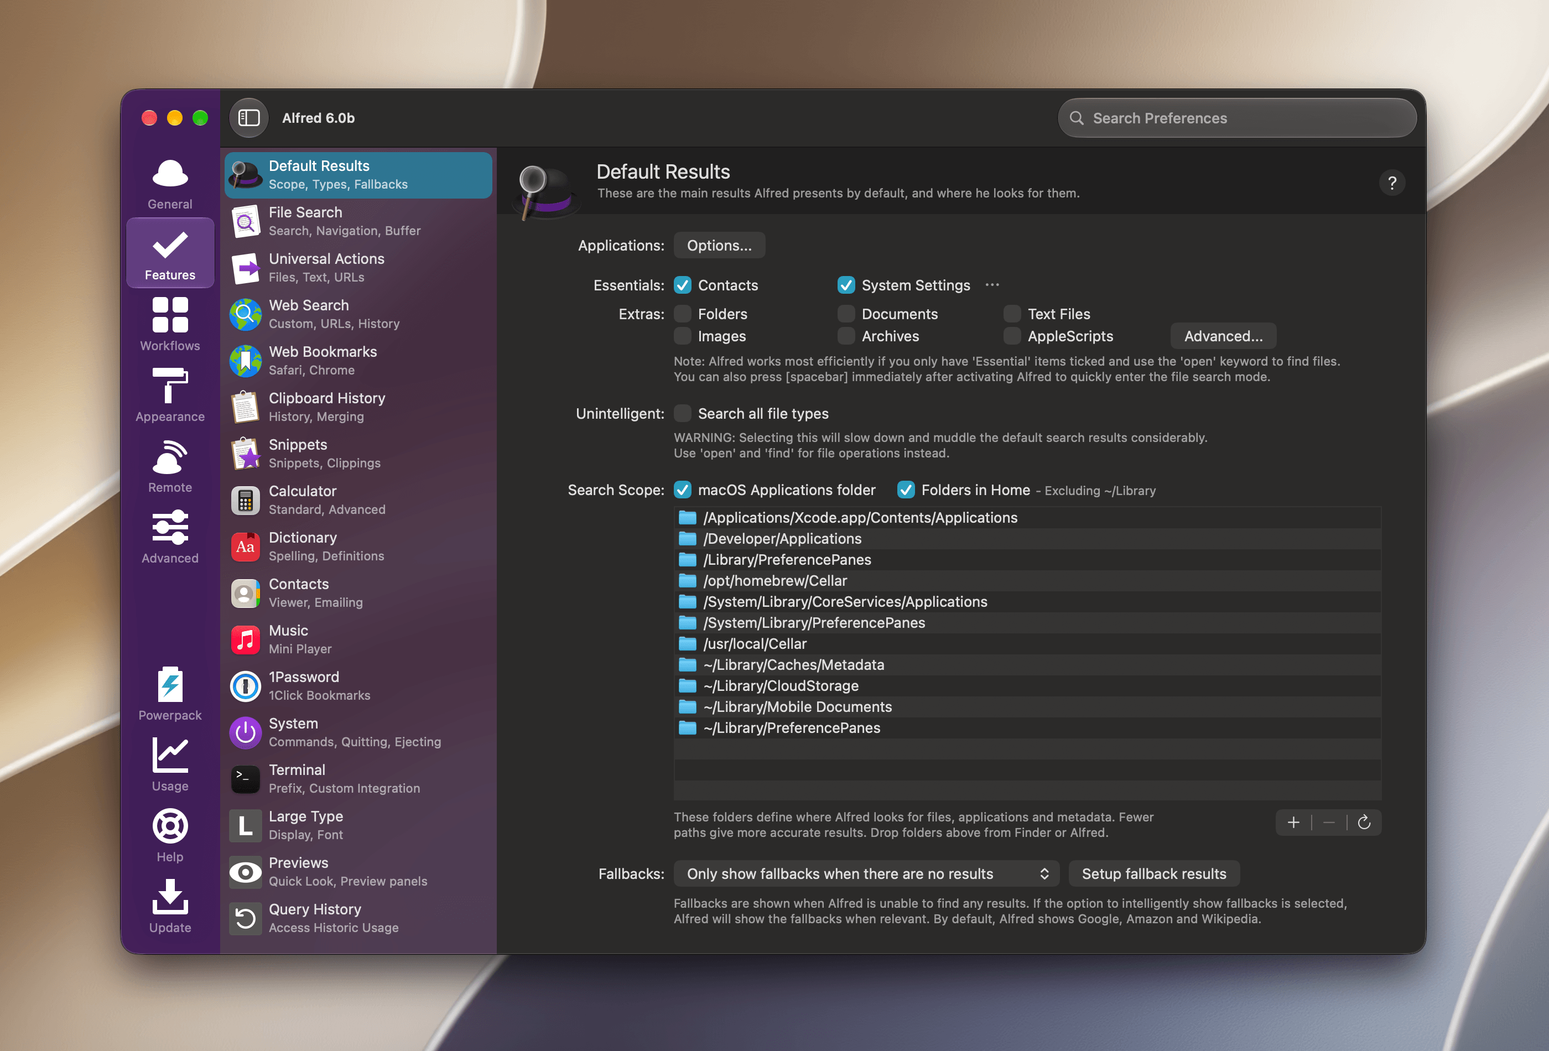Select Terminal in features list
This screenshot has width=1549, height=1051.
click(x=358, y=778)
